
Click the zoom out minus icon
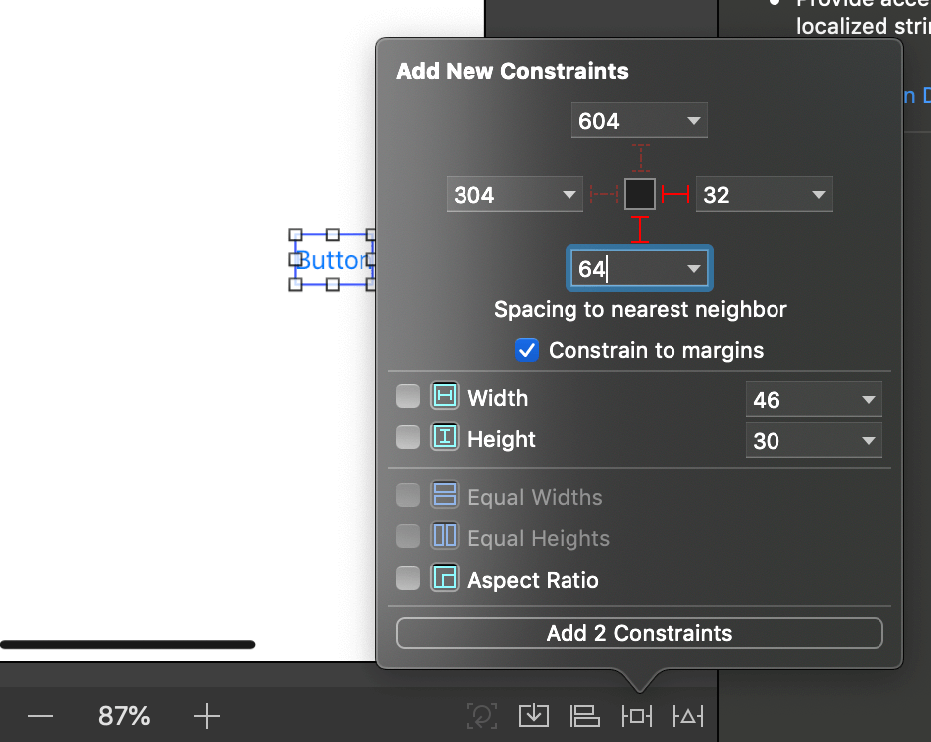point(40,715)
